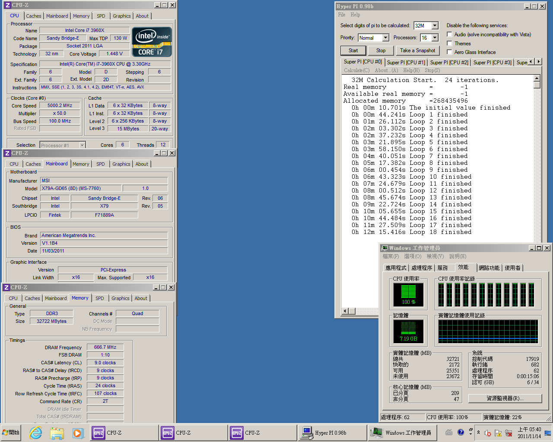Viewport: 553px width, 442px height.
Task: Open Help menu in Hyper PI
Action: (x=355, y=15)
